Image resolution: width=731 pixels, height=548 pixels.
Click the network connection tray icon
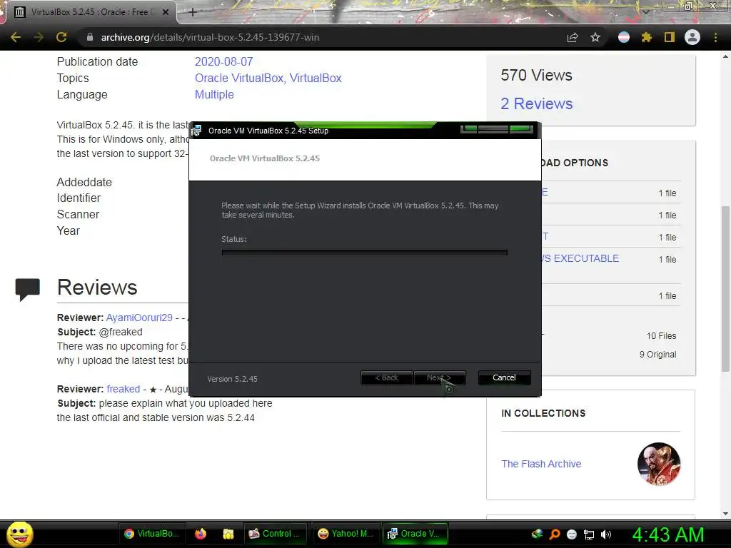[x=589, y=534]
